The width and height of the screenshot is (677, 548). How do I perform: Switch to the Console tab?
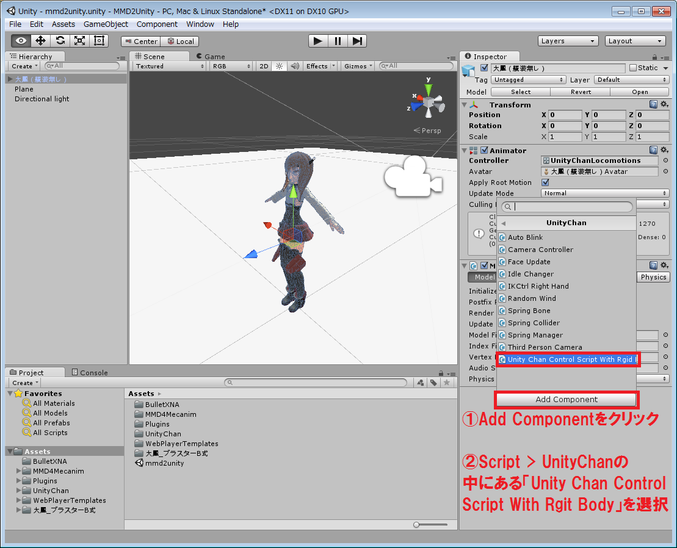pyautogui.click(x=90, y=372)
